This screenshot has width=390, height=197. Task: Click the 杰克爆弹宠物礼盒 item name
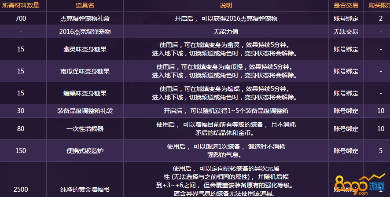(85, 19)
